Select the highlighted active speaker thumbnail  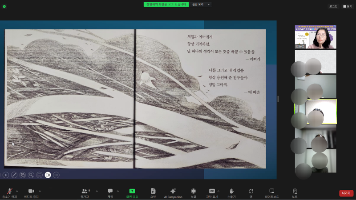click(316, 112)
